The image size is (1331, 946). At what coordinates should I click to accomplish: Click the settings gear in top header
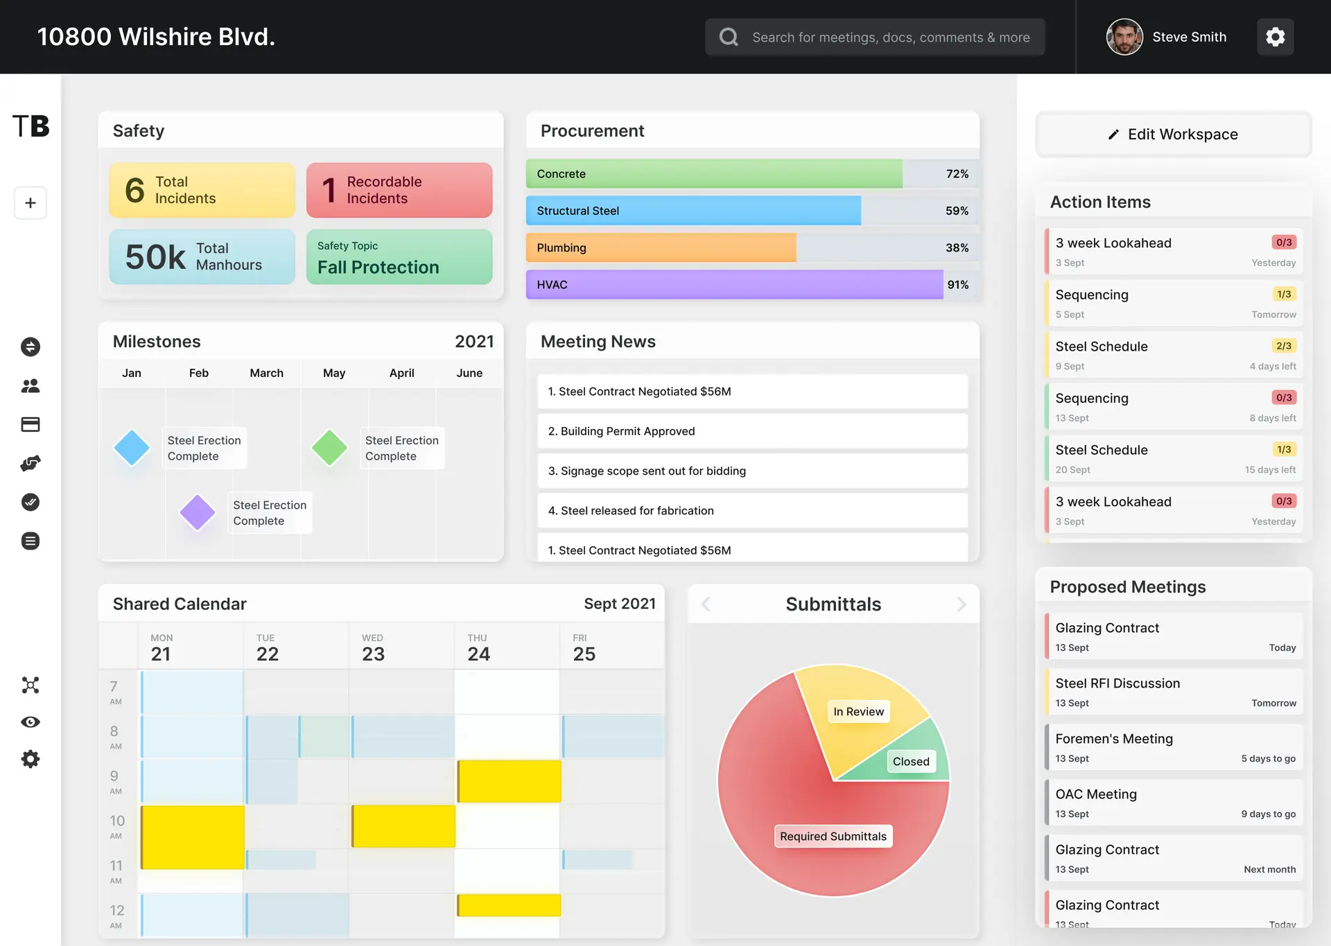click(x=1275, y=37)
